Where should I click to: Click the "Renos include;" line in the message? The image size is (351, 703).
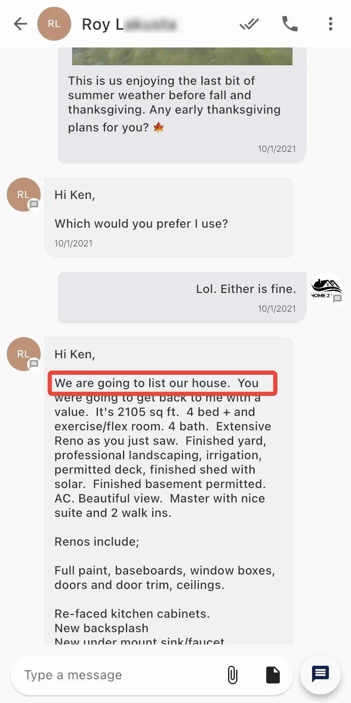(97, 542)
